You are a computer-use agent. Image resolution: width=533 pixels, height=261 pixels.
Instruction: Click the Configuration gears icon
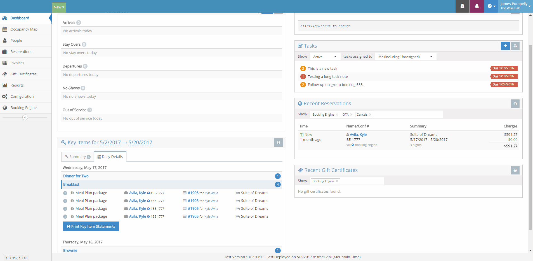5,97
